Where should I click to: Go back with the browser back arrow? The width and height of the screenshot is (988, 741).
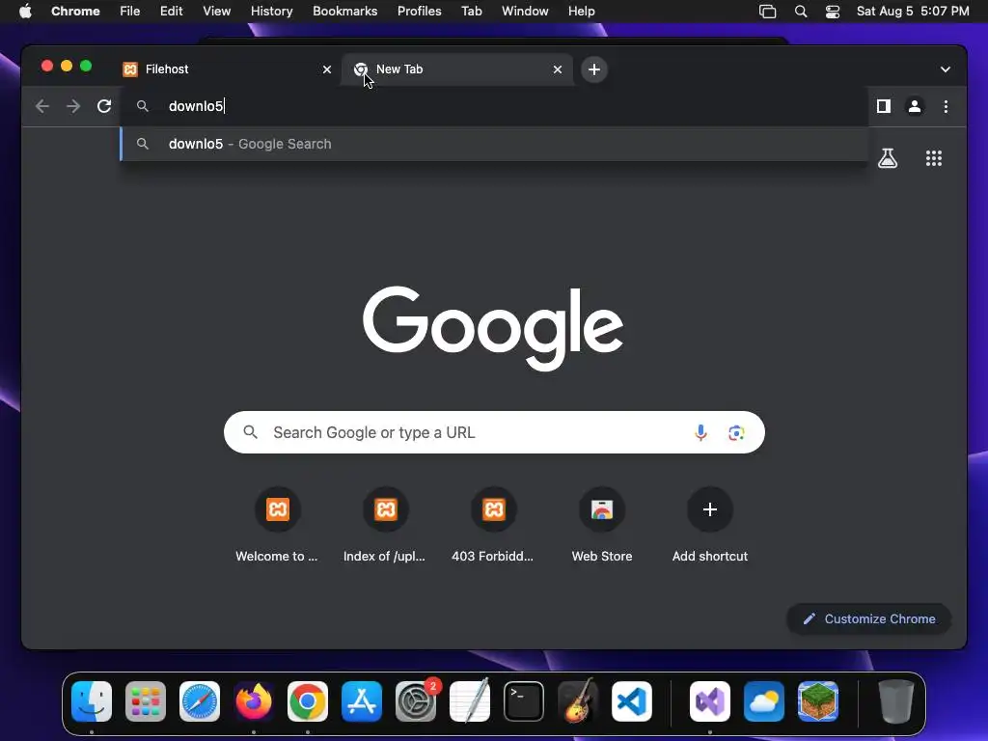[x=42, y=106]
